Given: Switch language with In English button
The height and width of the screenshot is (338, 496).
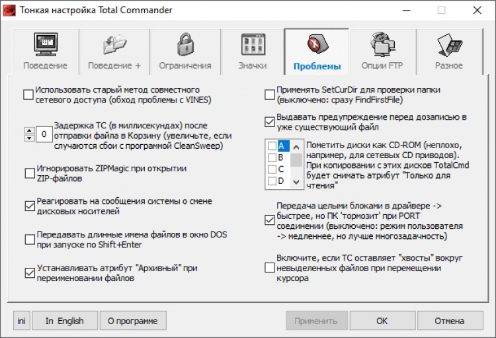Looking at the screenshot, I should pos(65,321).
